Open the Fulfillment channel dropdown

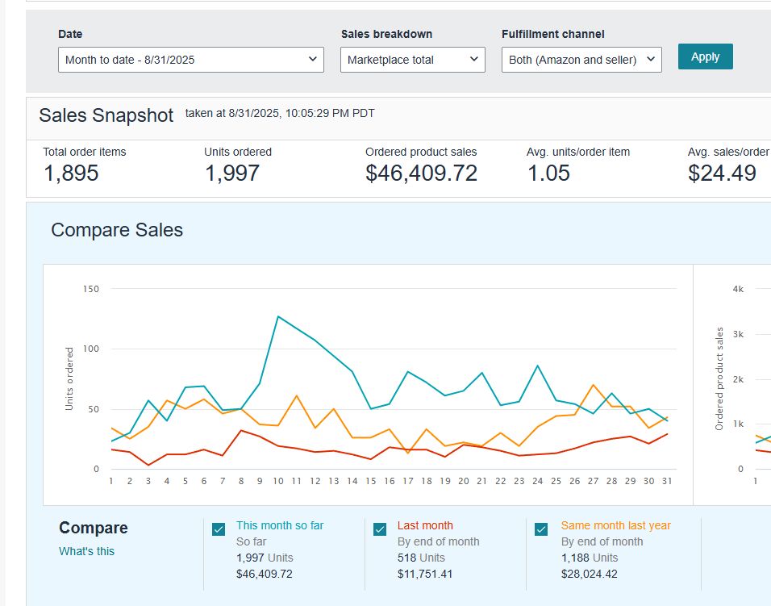[x=581, y=60]
